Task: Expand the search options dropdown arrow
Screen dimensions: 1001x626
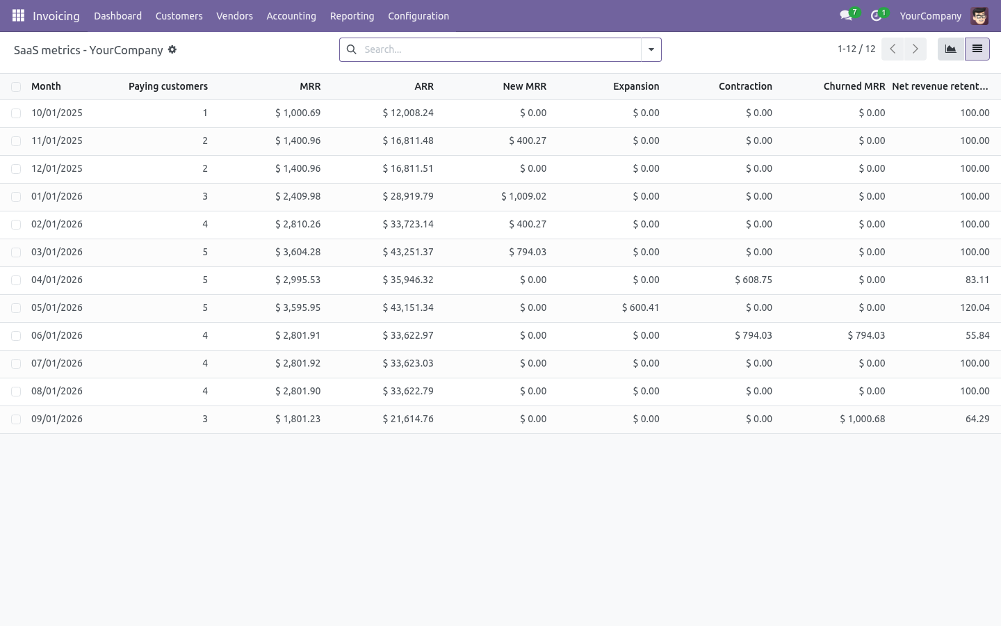Action: (x=651, y=49)
